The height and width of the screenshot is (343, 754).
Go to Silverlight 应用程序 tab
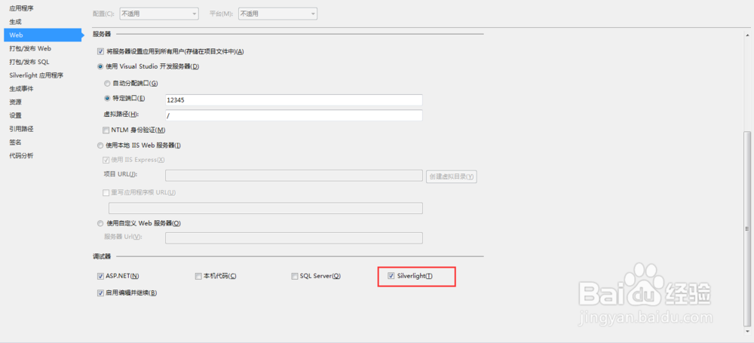click(x=36, y=75)
